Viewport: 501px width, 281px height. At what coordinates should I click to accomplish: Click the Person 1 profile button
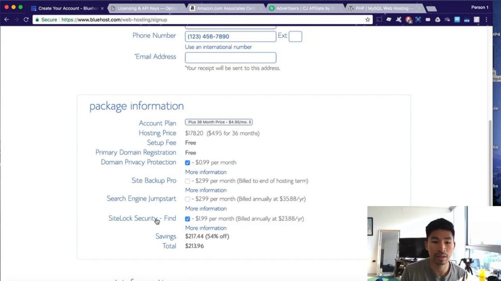pyautogui.click(x=479, y=7)
